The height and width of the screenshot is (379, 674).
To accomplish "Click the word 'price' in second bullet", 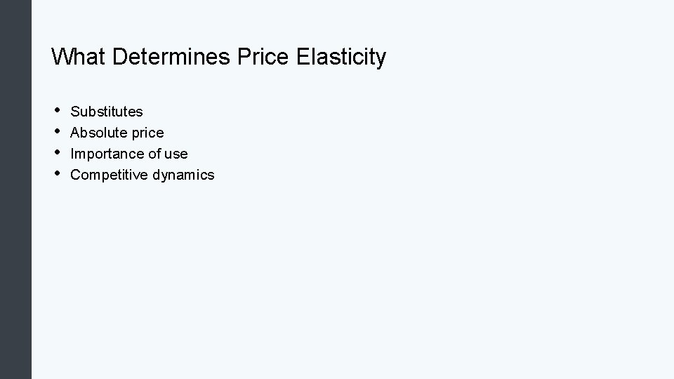I will coord(148,133).
